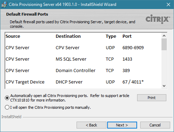Click the Destination column header
Image resolution: width=174 pixels, height=132 pixels.
(68, 36)
